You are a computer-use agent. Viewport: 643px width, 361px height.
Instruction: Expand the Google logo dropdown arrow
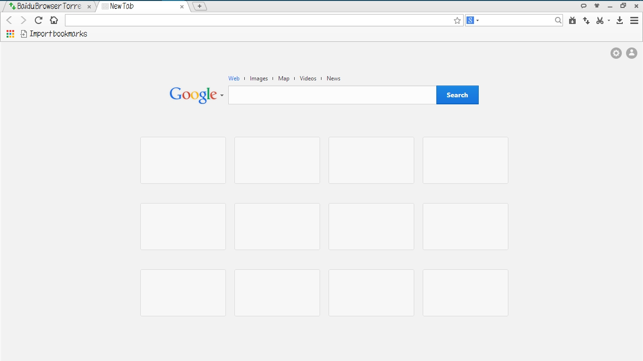pos(222,95)
